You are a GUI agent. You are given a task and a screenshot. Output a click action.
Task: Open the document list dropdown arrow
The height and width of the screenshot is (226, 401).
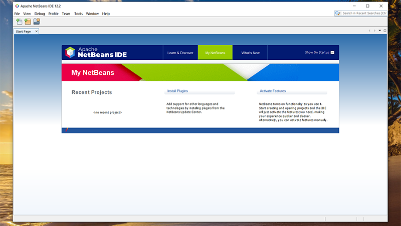[x=380, y=31]
